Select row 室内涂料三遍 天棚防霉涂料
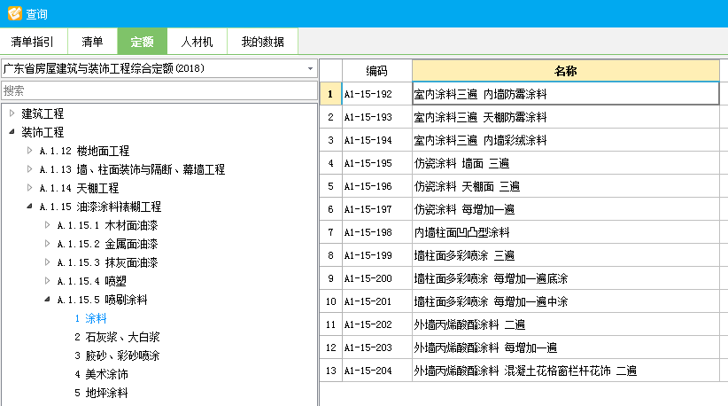Viewport: 728px width, 406px height. point(566,117)
